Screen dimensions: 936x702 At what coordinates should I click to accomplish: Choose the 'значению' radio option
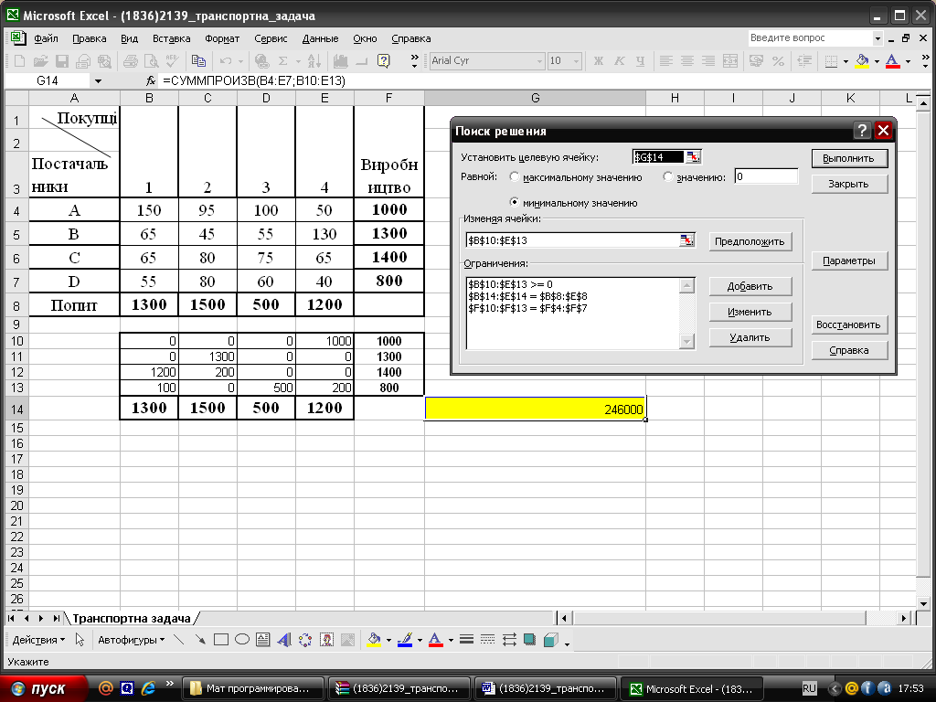(668, 177)
